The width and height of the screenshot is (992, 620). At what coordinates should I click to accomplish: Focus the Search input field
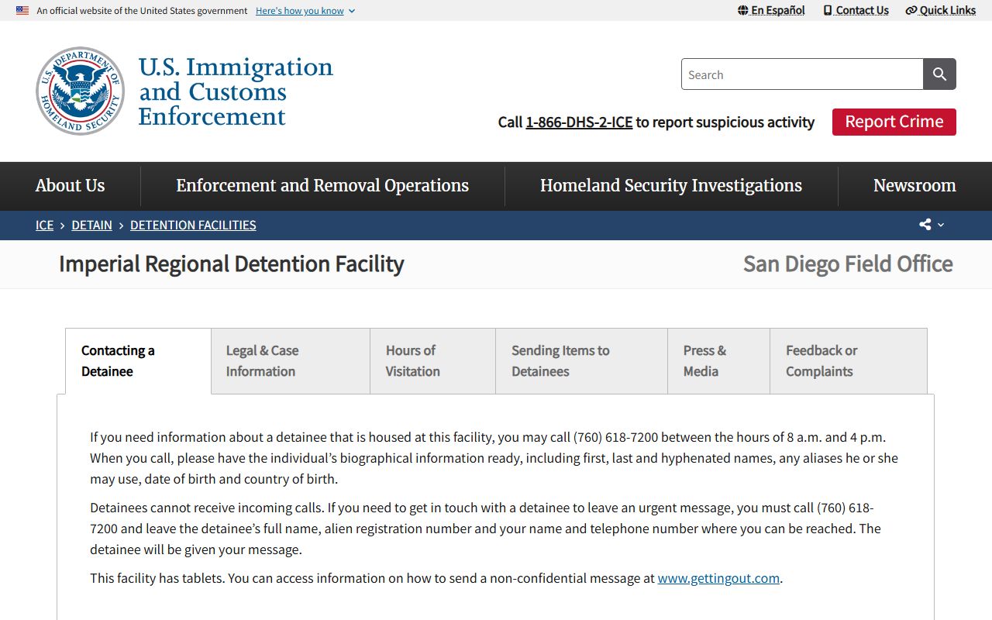pos(802,74)
